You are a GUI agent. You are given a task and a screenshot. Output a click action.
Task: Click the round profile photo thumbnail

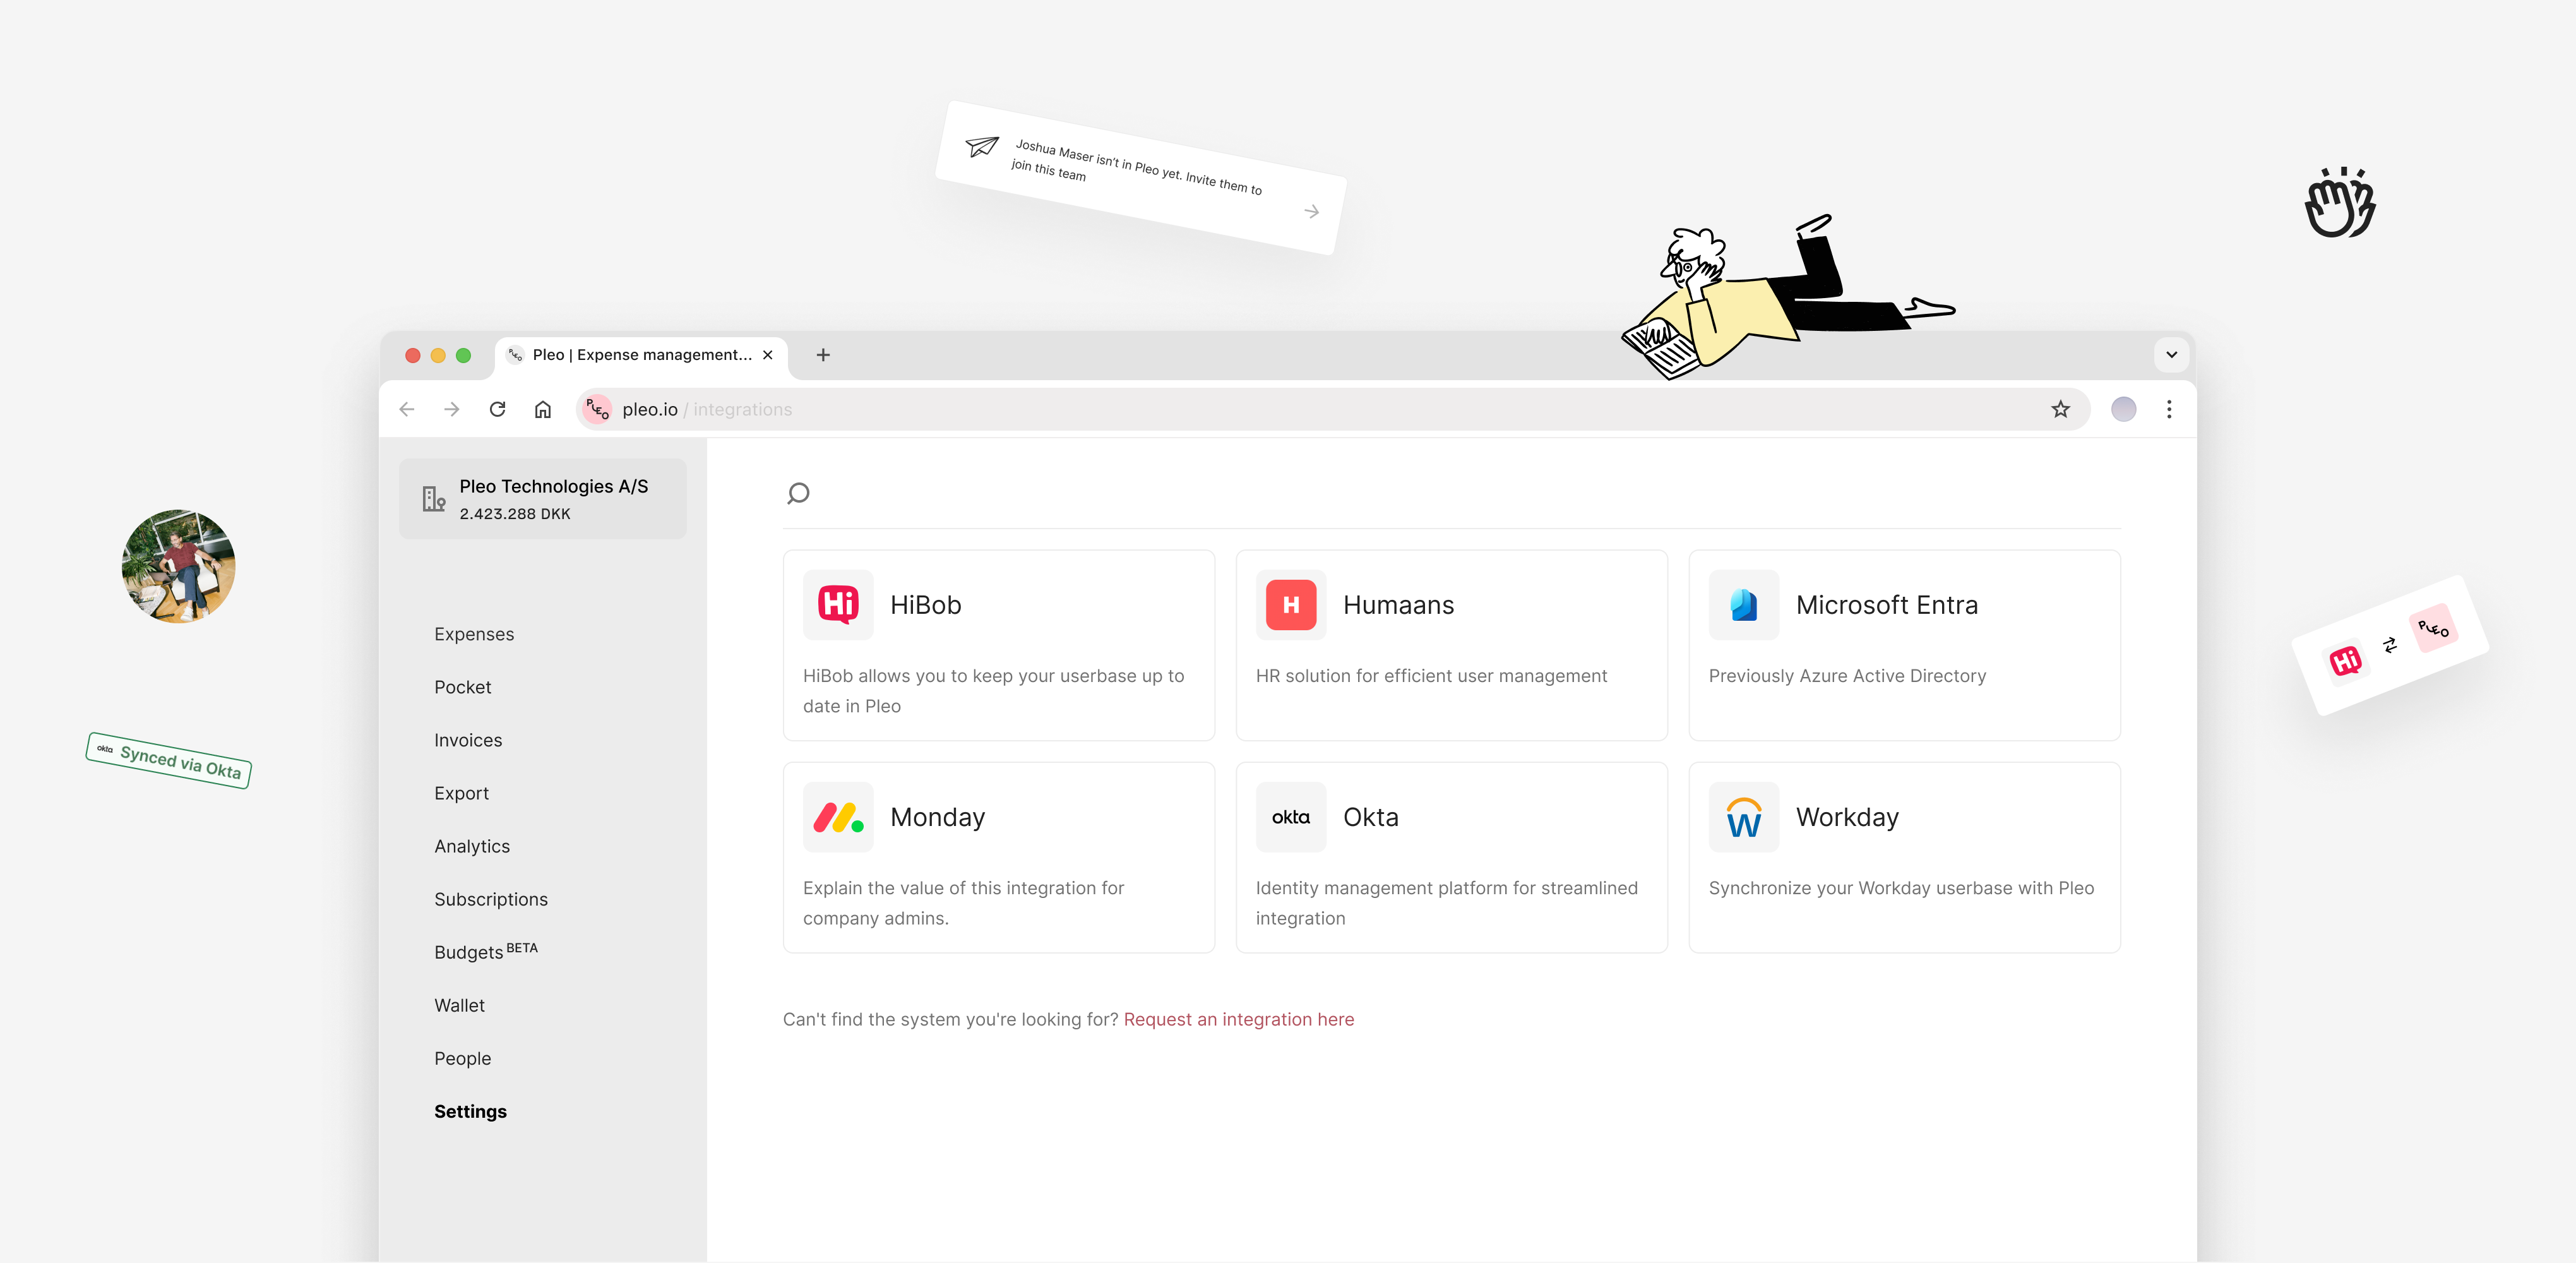click(178, 567)
